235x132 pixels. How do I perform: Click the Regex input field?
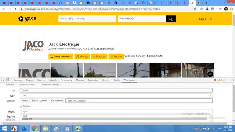coord(116,111)
